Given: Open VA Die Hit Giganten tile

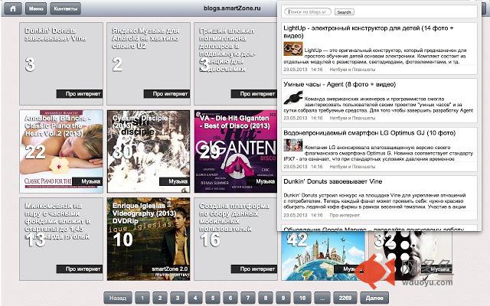Looking at the screenshot, I should point(235,151).
